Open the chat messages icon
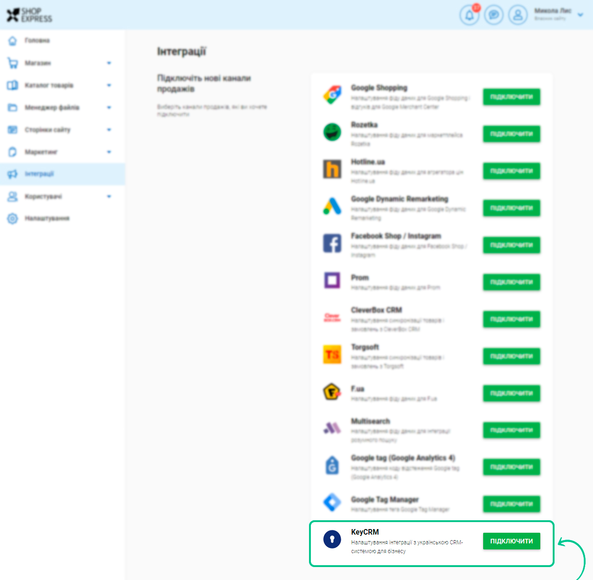Screen dimensions: 593x580 pos(494,15)
